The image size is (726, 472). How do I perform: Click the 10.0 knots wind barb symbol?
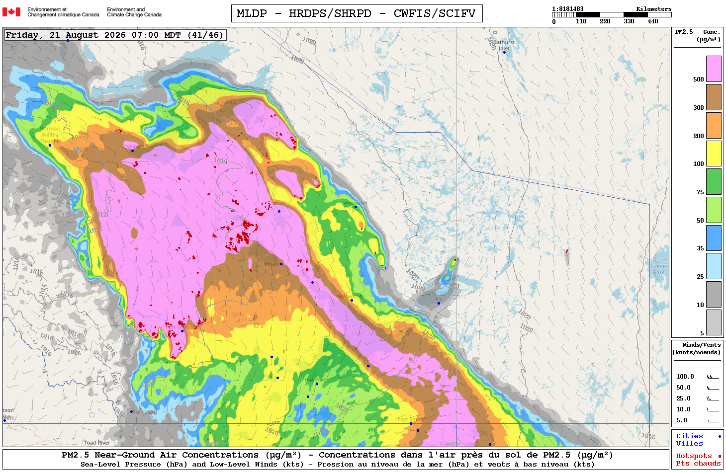point(713,409)
